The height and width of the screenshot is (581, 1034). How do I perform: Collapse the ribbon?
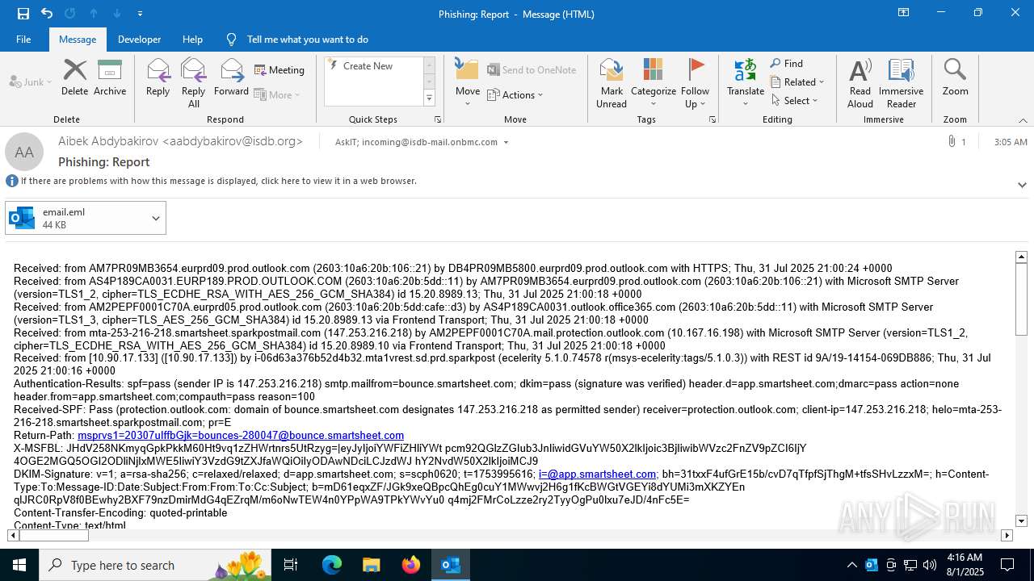tap(1022, 120)
